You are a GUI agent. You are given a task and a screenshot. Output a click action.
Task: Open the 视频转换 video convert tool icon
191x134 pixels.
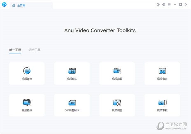27,71
